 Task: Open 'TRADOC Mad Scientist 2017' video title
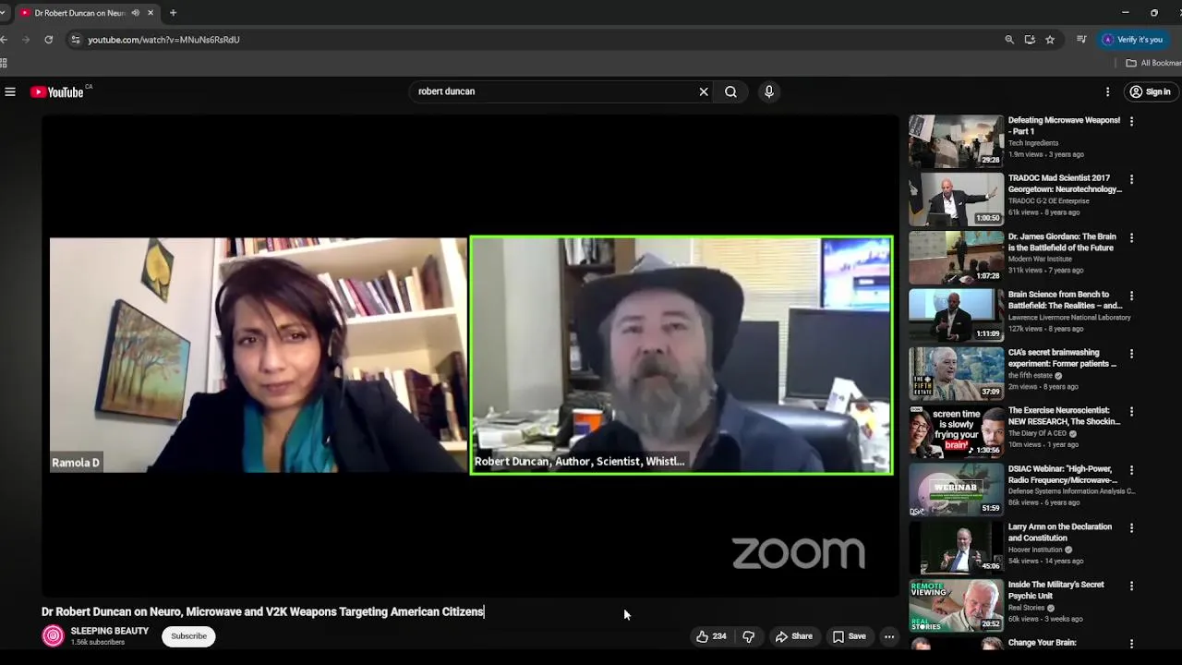(x=1065, y=184)
